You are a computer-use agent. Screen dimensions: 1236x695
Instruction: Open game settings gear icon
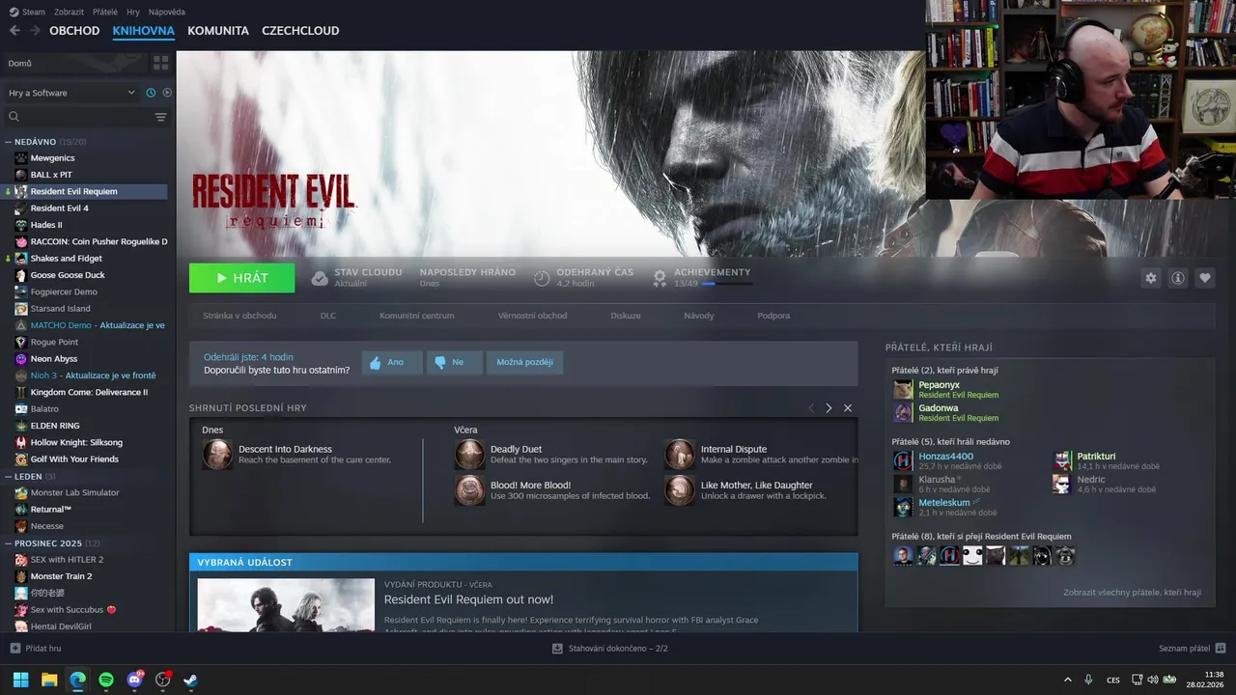[x=1151, y=278]
